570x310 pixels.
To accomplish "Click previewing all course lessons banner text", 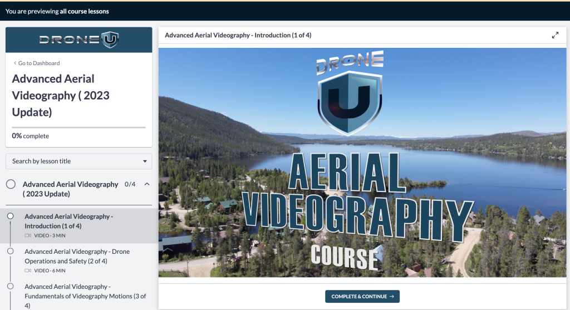I will coord(57,11).
